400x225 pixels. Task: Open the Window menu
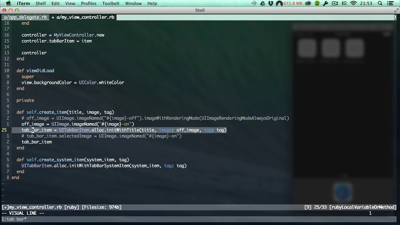tap(133, 3)
